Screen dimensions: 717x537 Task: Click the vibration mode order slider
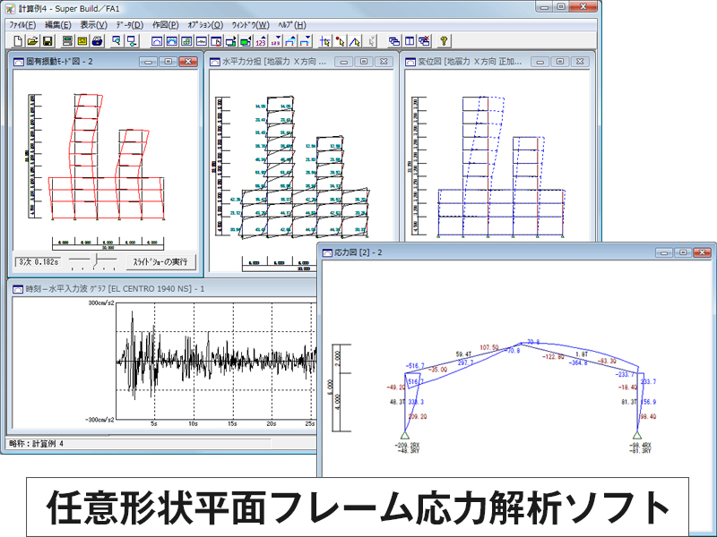point(93,262)
